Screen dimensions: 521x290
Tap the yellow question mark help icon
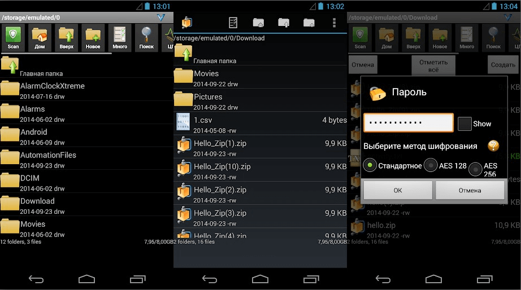[x=493, y=146]
